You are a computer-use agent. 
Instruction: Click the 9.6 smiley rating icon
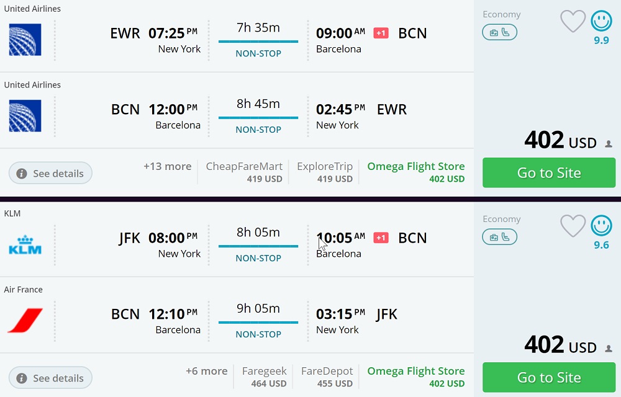pos(601,226)
